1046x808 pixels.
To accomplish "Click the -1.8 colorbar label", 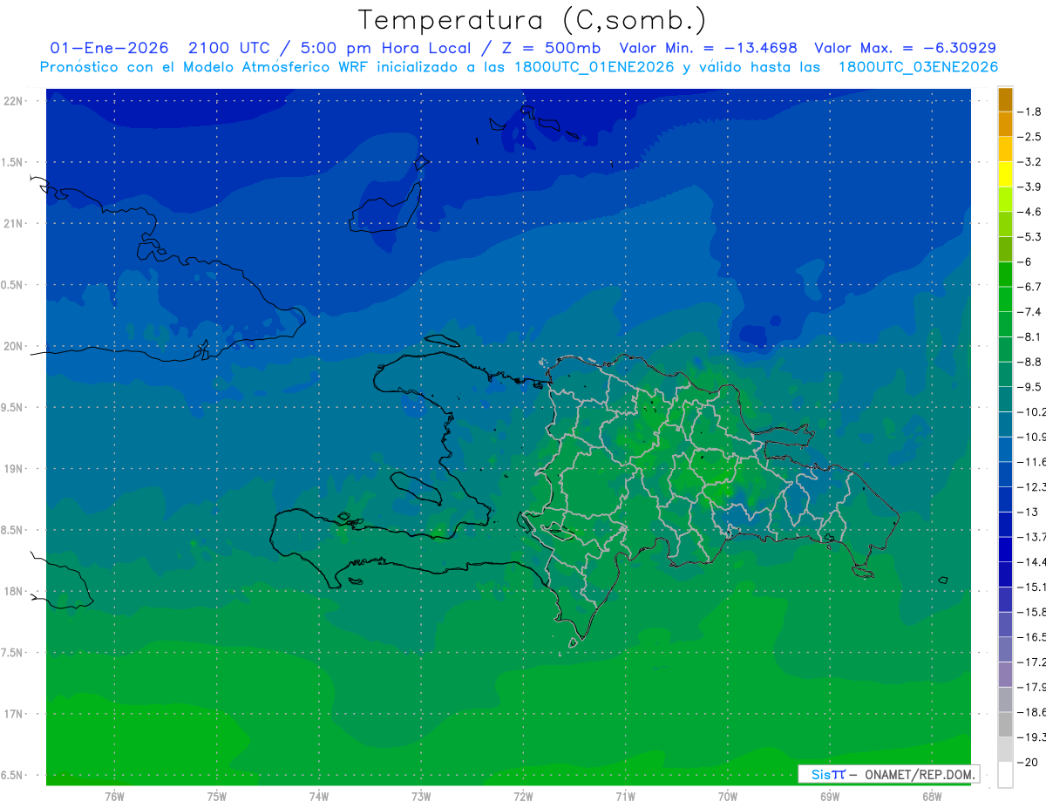I will 1029,112.
